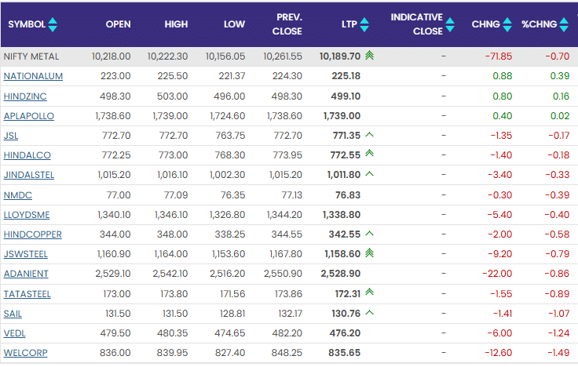
Task: Click double up-arrow beside NIFTY METAL LTP
Action: point(369,56)
